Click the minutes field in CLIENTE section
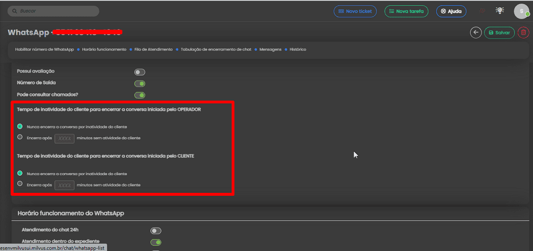Viewport: 533px width, 251px height. click(x=65, y=185)
